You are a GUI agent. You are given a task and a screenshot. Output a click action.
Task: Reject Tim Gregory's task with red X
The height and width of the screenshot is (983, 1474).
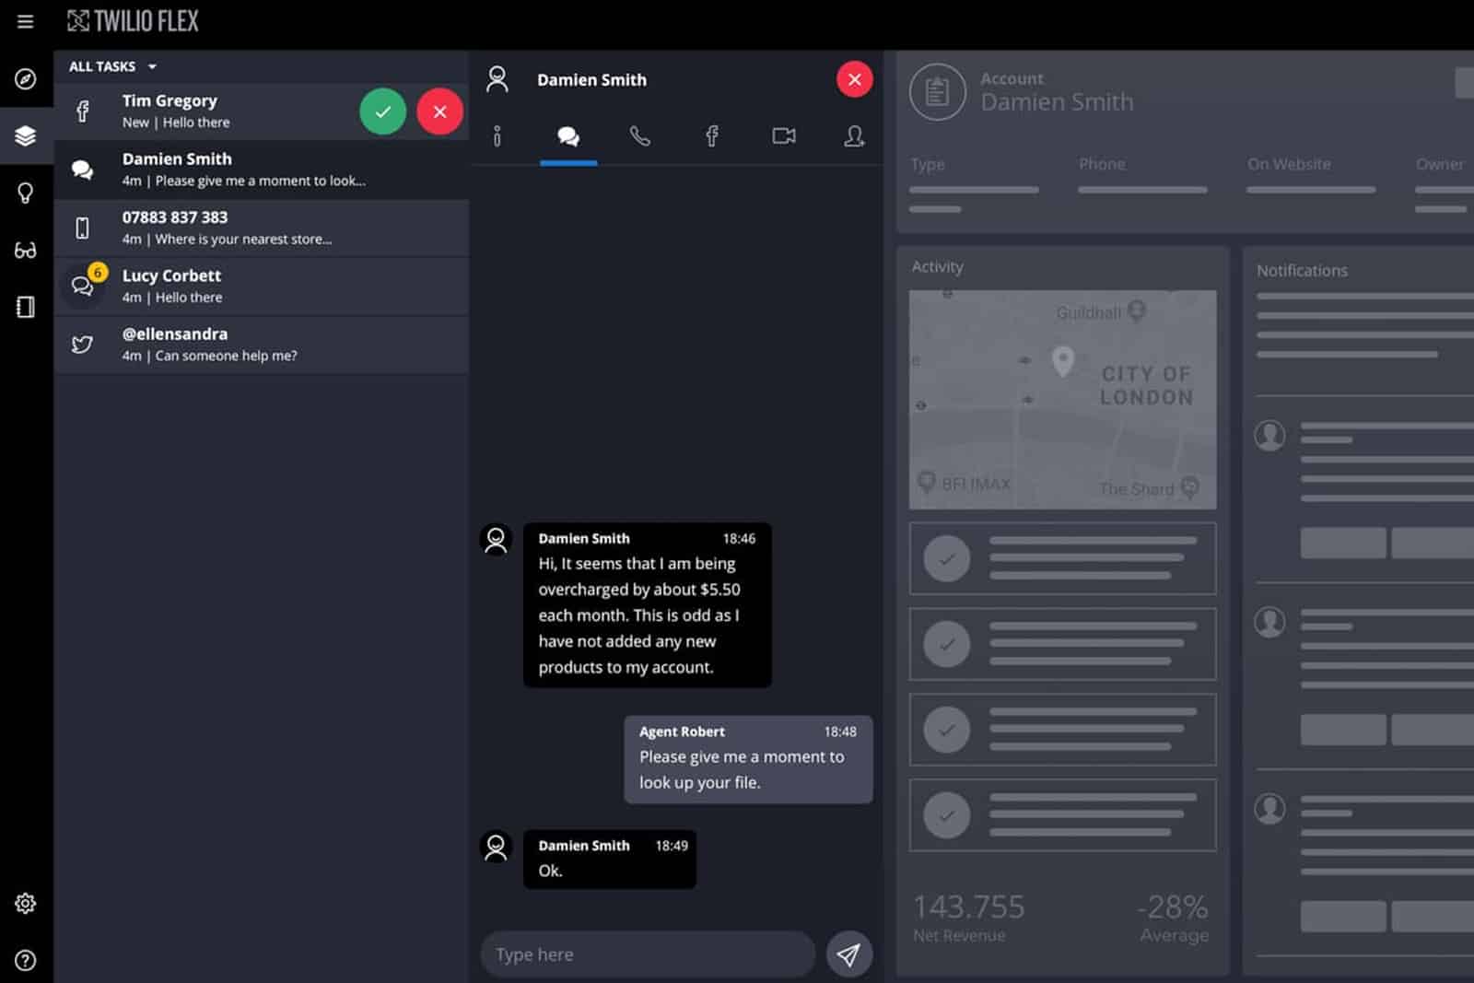[x=439, y=111]
